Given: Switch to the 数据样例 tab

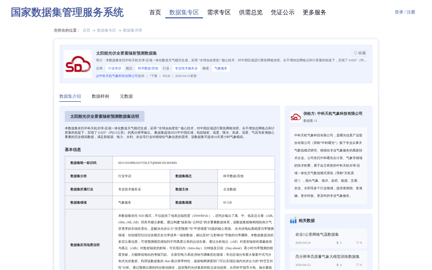Looking at the screenshot, I should 100,96.
